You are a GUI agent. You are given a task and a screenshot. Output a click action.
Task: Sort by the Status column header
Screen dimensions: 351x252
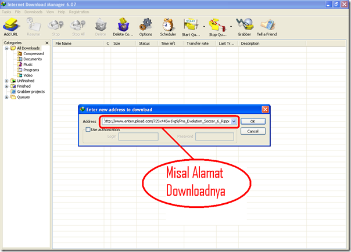(x=147, y=44)
